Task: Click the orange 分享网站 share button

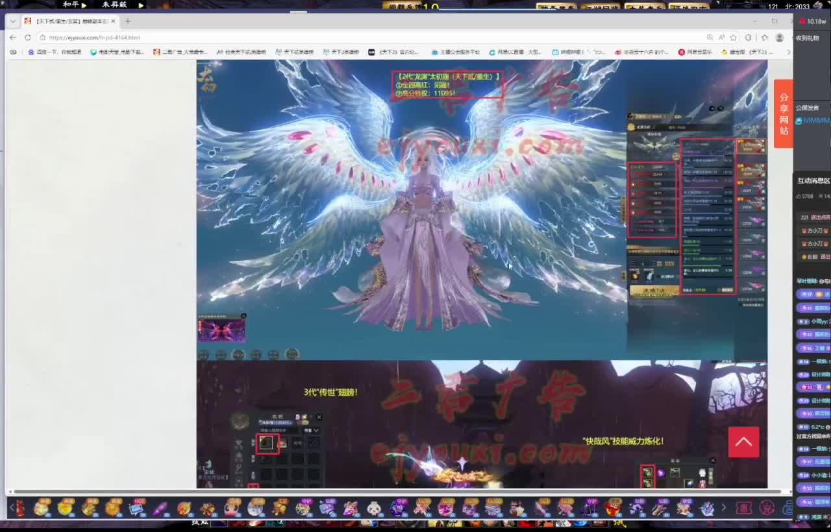Action: (783, 114)
